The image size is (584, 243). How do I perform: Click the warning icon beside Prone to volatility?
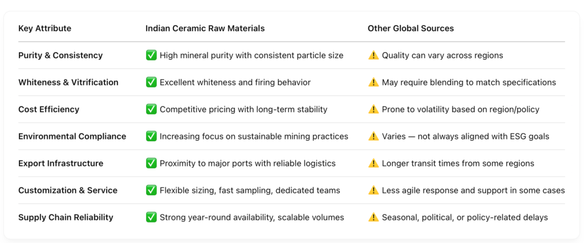coord(374,109)
